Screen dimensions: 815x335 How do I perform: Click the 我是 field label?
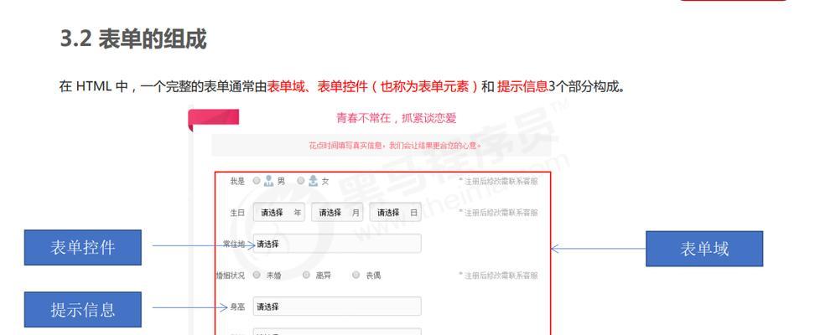coord(237,181)
